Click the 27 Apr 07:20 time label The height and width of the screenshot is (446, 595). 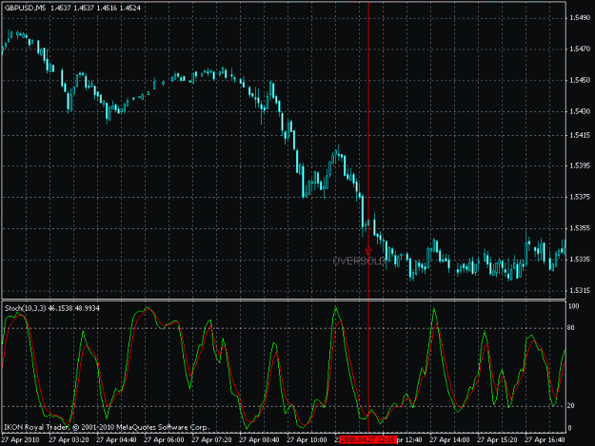211,440
